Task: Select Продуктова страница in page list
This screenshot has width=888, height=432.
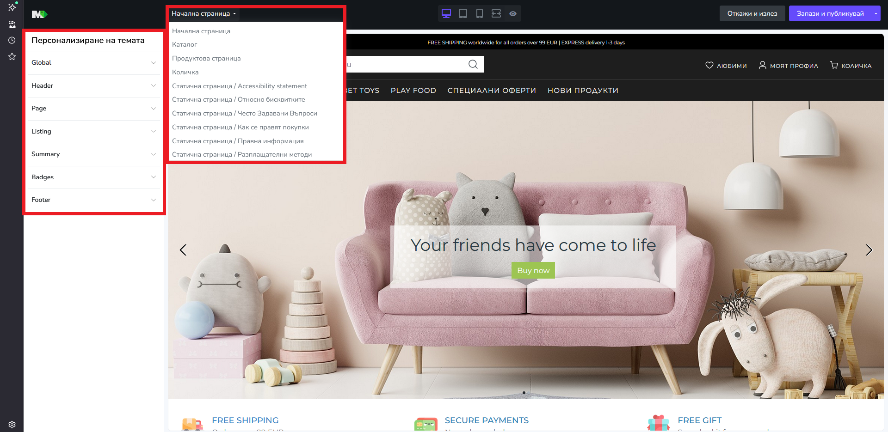Action: tap(206, 58)
